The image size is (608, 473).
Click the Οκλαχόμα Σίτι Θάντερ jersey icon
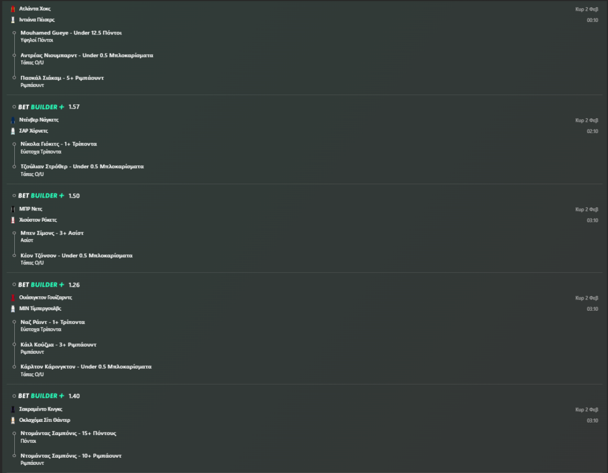pos(13,420)
